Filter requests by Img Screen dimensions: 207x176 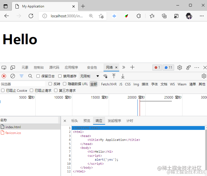point(136,84)
